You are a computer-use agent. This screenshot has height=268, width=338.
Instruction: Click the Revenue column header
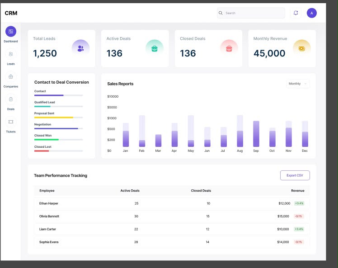298,191
